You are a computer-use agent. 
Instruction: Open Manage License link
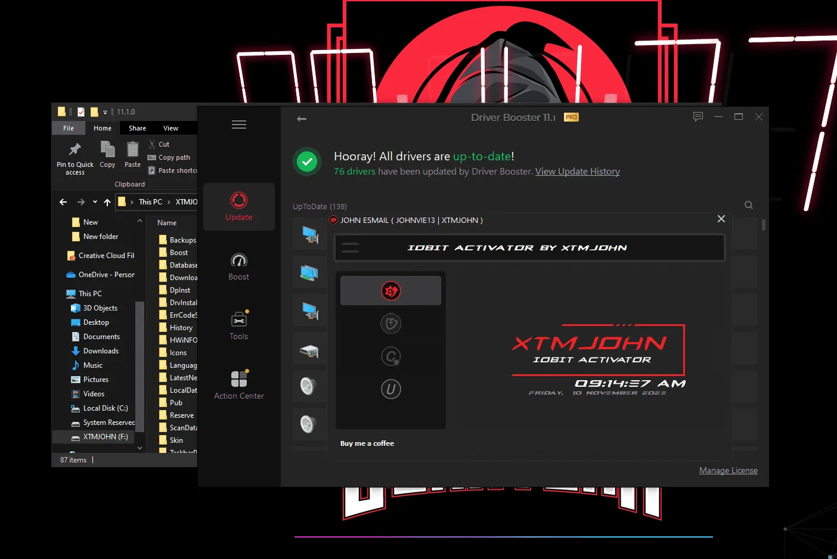pos(728,470)
